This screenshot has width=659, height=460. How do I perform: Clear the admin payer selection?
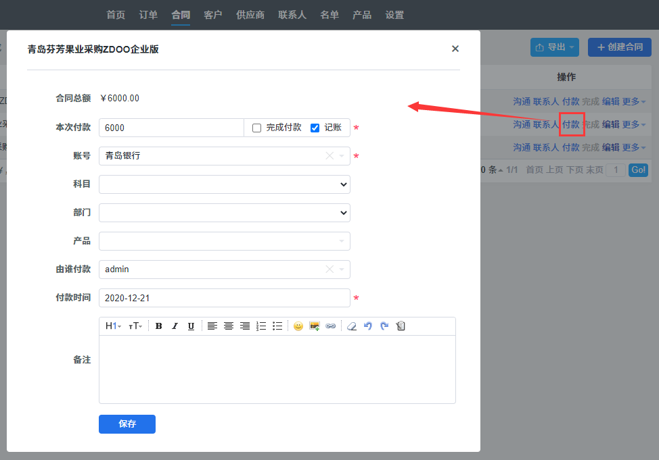tap(329, 269)
